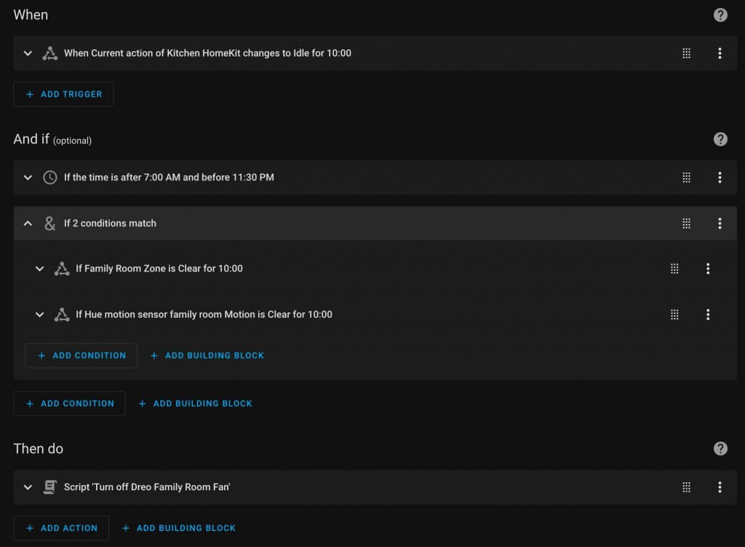Open help for the When section
This screenshot has height=547, width=745.
(x=720, y=15)
